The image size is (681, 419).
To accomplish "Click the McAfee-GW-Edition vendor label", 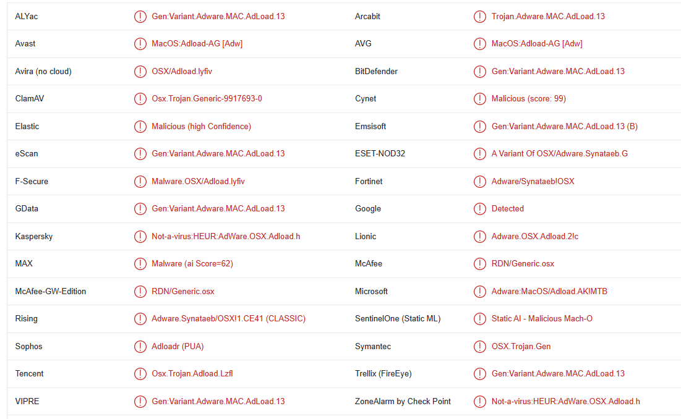I will 51,292.
